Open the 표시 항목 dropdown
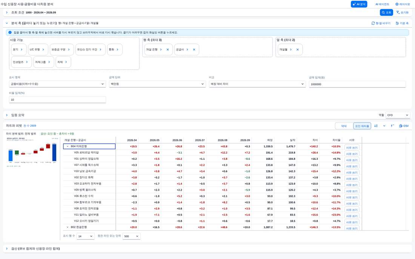This screenshot has width=415, height=259. click(57, 84)
